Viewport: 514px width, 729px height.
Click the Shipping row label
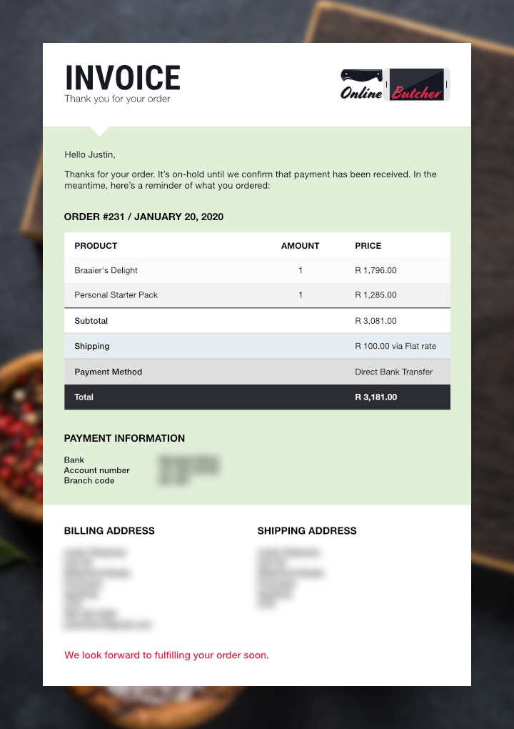click(x=92, y=346)
